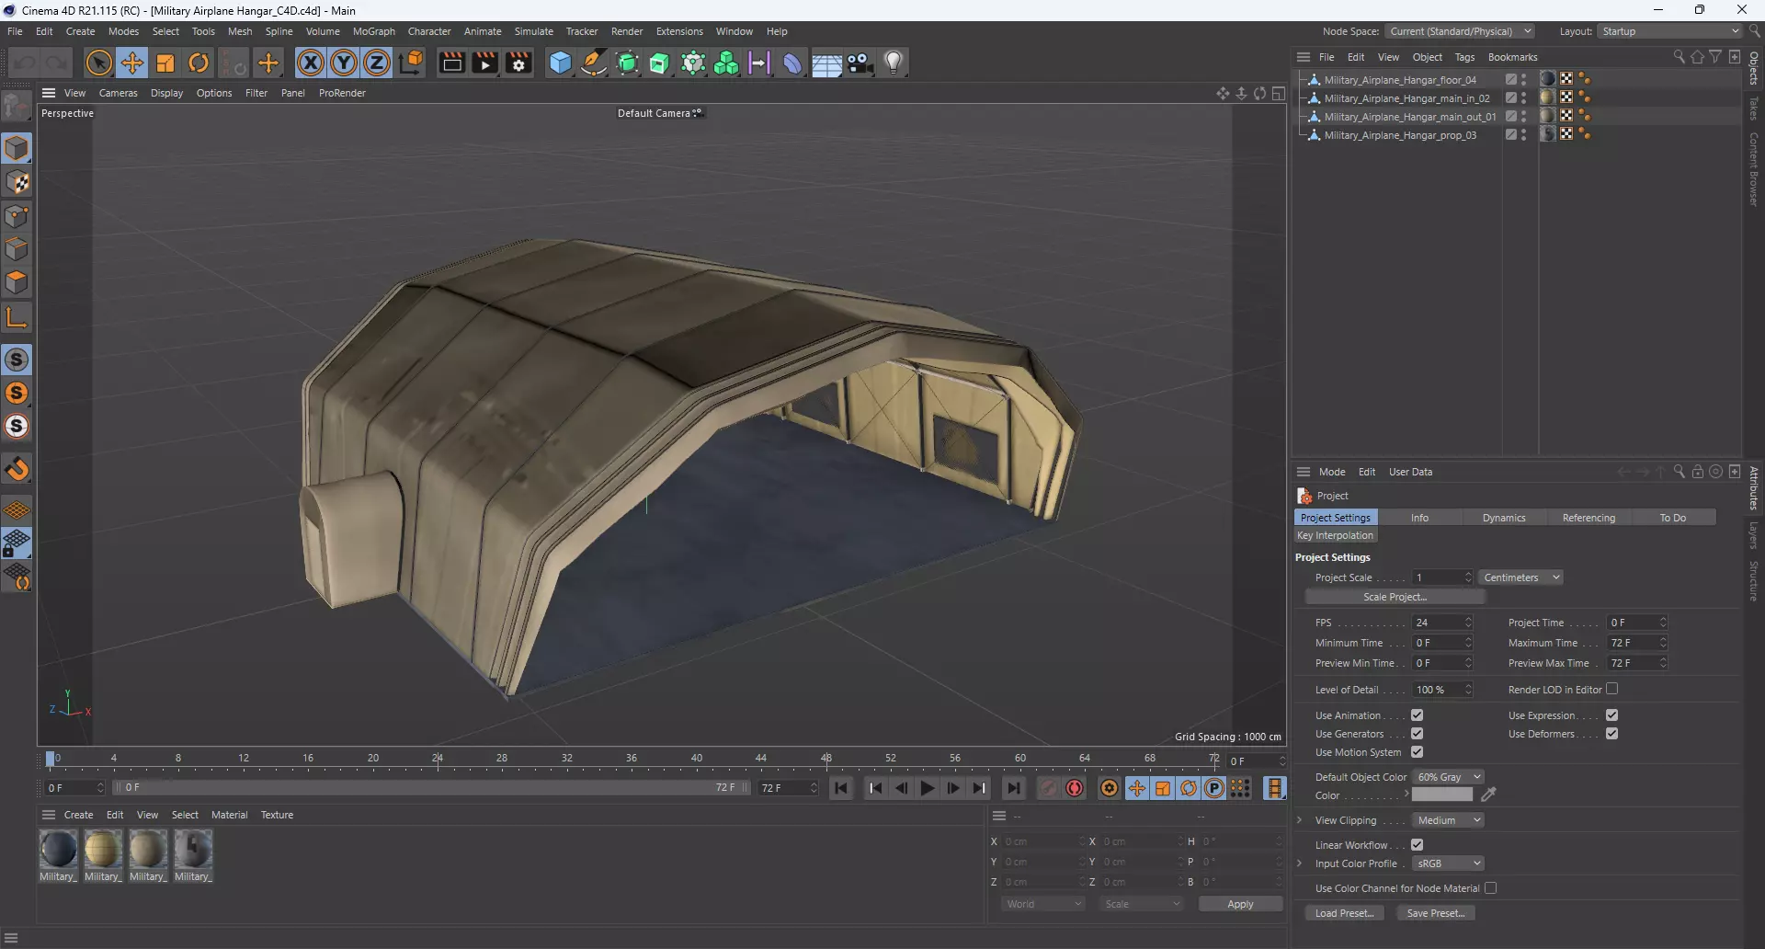Play the animation forward
This screenshot has height=949, width=1765.
(928, 788)
